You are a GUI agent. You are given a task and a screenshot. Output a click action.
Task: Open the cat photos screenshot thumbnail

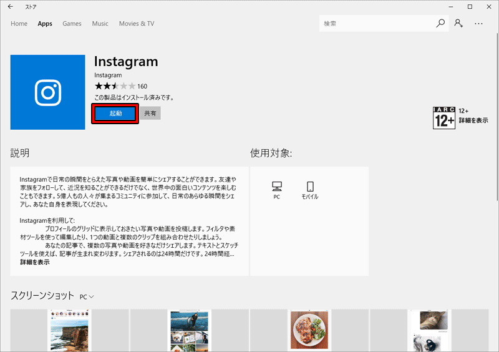click(429, 330)
